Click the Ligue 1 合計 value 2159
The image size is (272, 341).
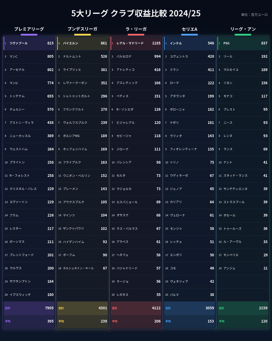[263, 308]
